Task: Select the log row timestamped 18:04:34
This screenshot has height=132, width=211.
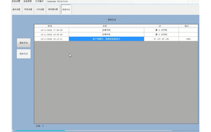Action: (51, 35)
